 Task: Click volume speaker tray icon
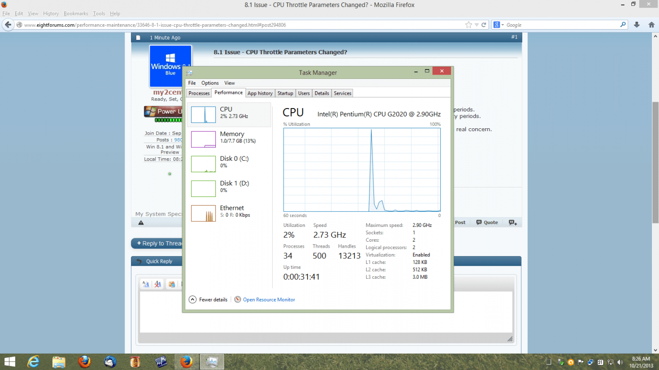click(619, 362)
